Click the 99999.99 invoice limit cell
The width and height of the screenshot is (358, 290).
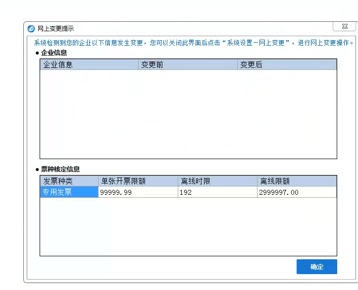[x=138, y=192]
